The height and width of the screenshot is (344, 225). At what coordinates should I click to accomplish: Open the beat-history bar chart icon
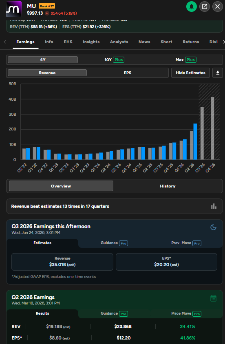214,206
